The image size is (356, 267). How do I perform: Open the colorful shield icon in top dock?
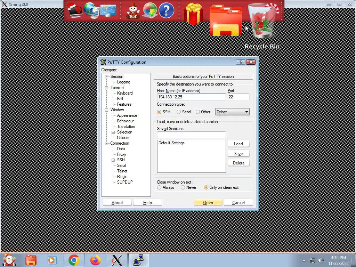149,10
